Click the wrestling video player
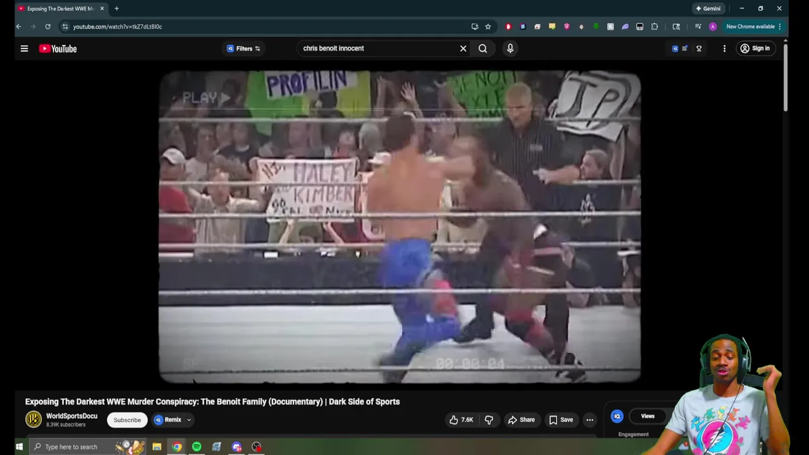This screenshot has width=809, height=455. (399, 227)
